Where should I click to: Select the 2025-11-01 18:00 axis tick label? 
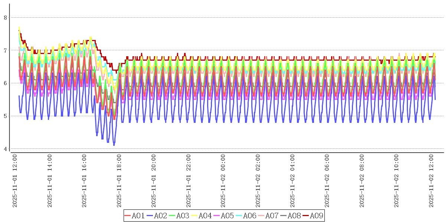120,181
